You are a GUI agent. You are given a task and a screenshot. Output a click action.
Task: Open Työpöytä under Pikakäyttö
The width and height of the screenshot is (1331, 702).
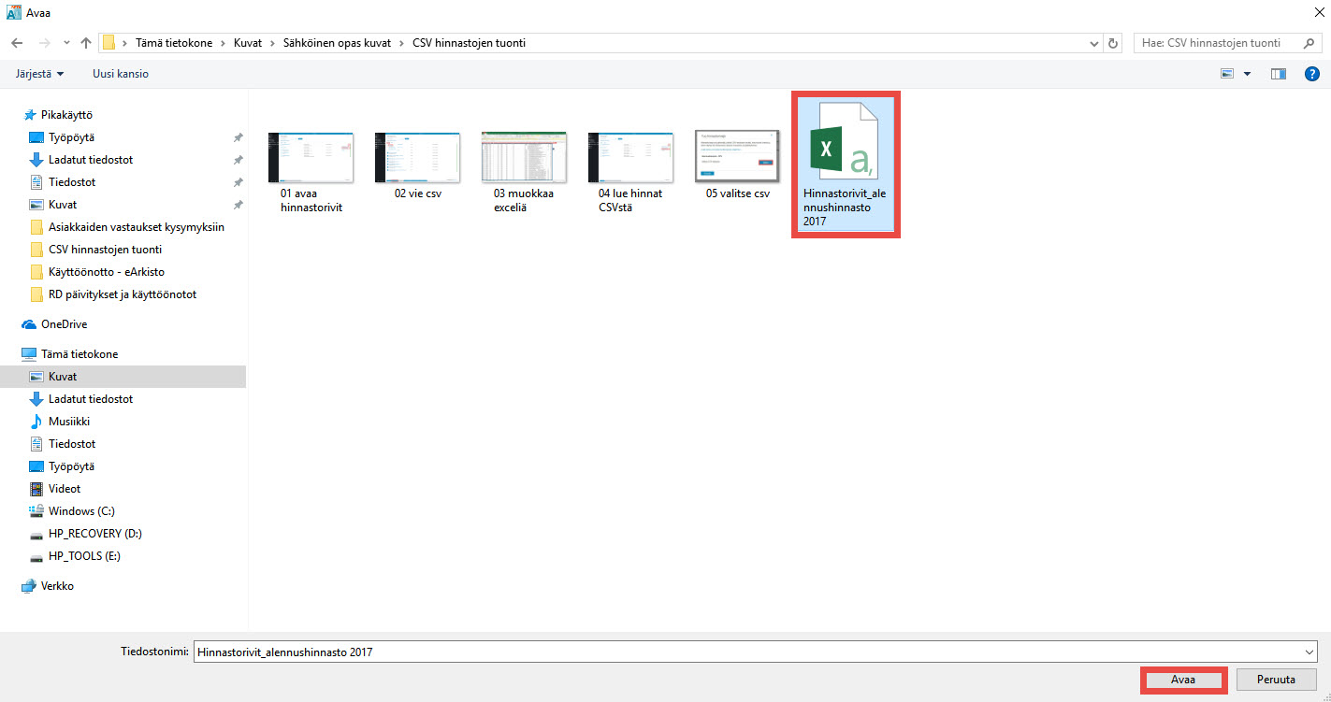click(x=72, y=137)
